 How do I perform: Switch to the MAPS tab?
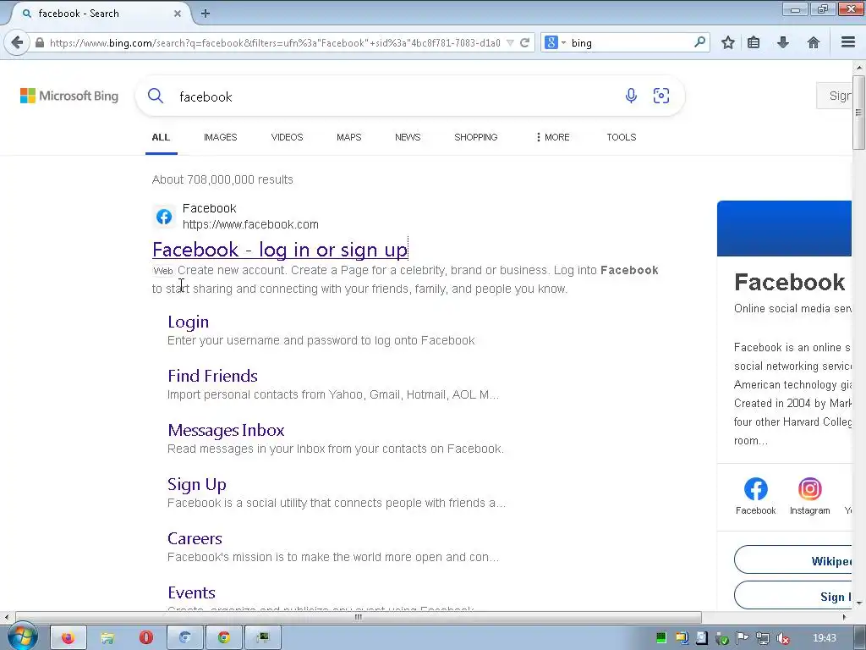click(349, 137)
